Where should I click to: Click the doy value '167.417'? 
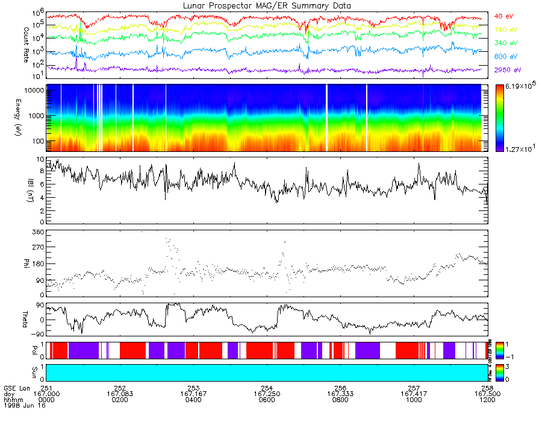coord(414,394)
